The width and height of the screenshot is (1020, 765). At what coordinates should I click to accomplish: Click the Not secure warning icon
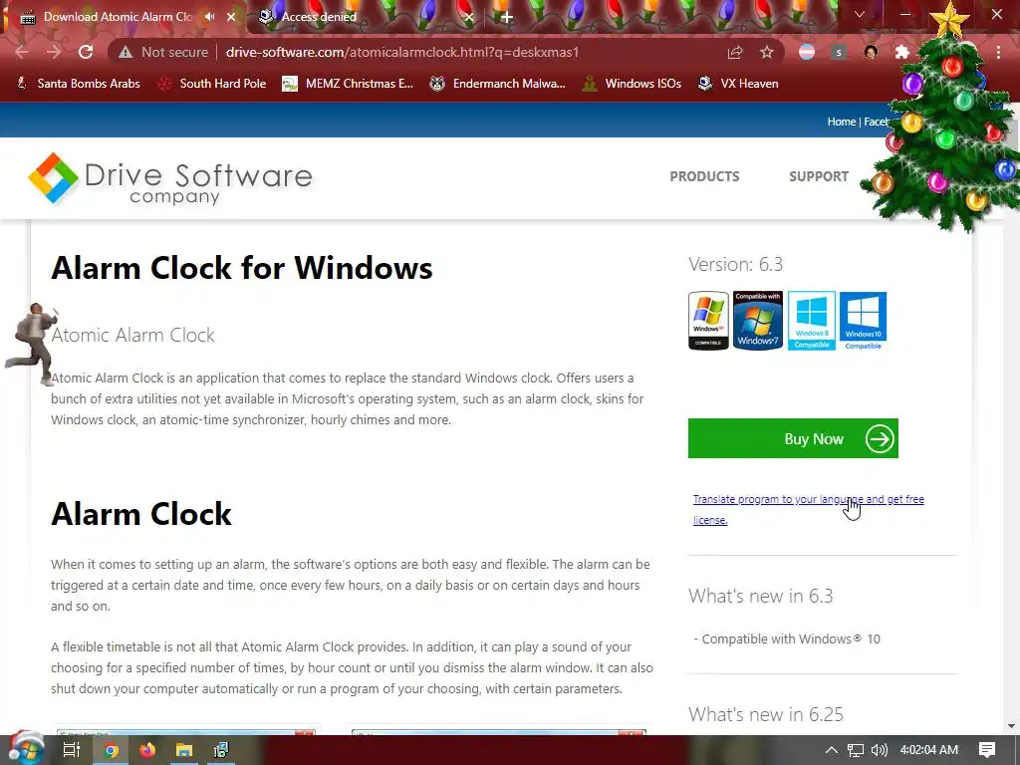coord(126,52)
